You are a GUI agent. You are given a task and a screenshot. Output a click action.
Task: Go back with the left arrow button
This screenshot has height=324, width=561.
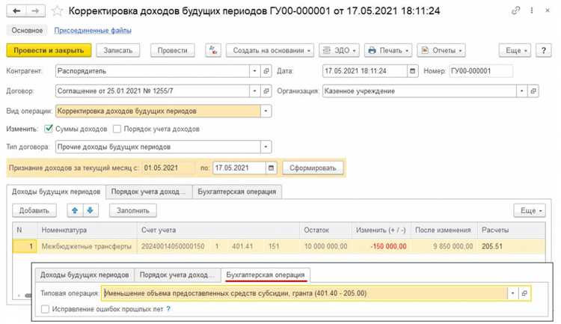(16, 10)
